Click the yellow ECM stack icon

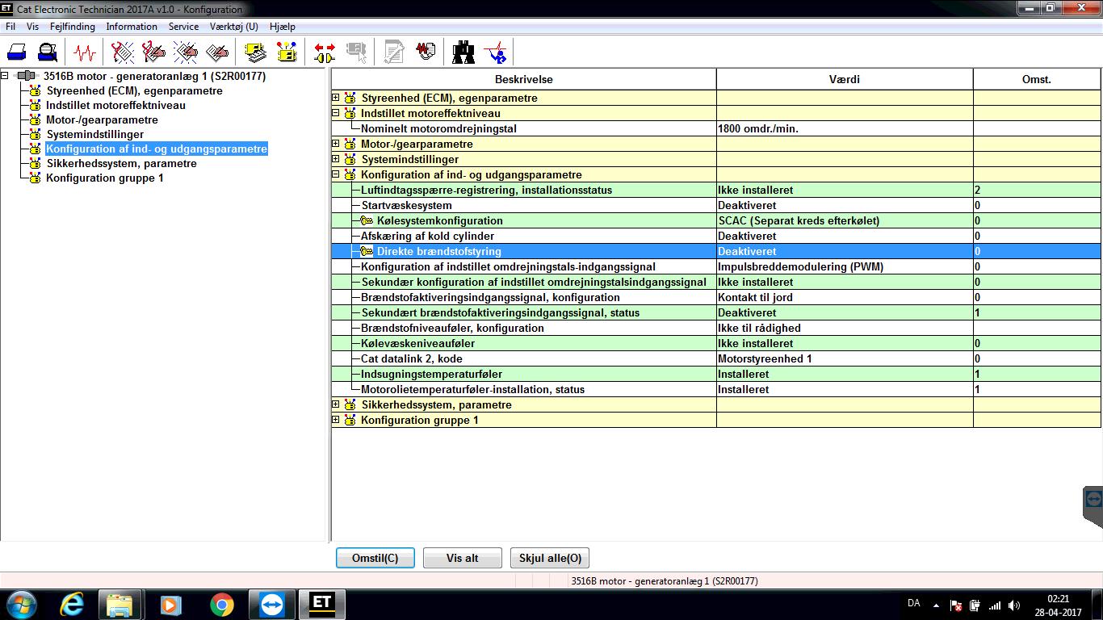pyautogui.click(x=256, y=52)
